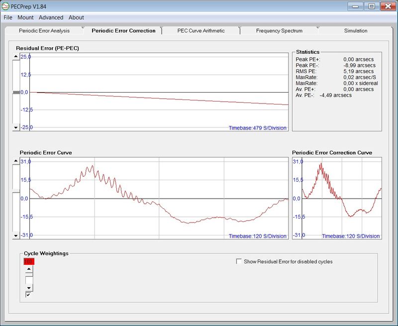Uncheck the cycle enable checkbox under the weighting slider
The height and width of the screenshot is (326, 398).
28,295
